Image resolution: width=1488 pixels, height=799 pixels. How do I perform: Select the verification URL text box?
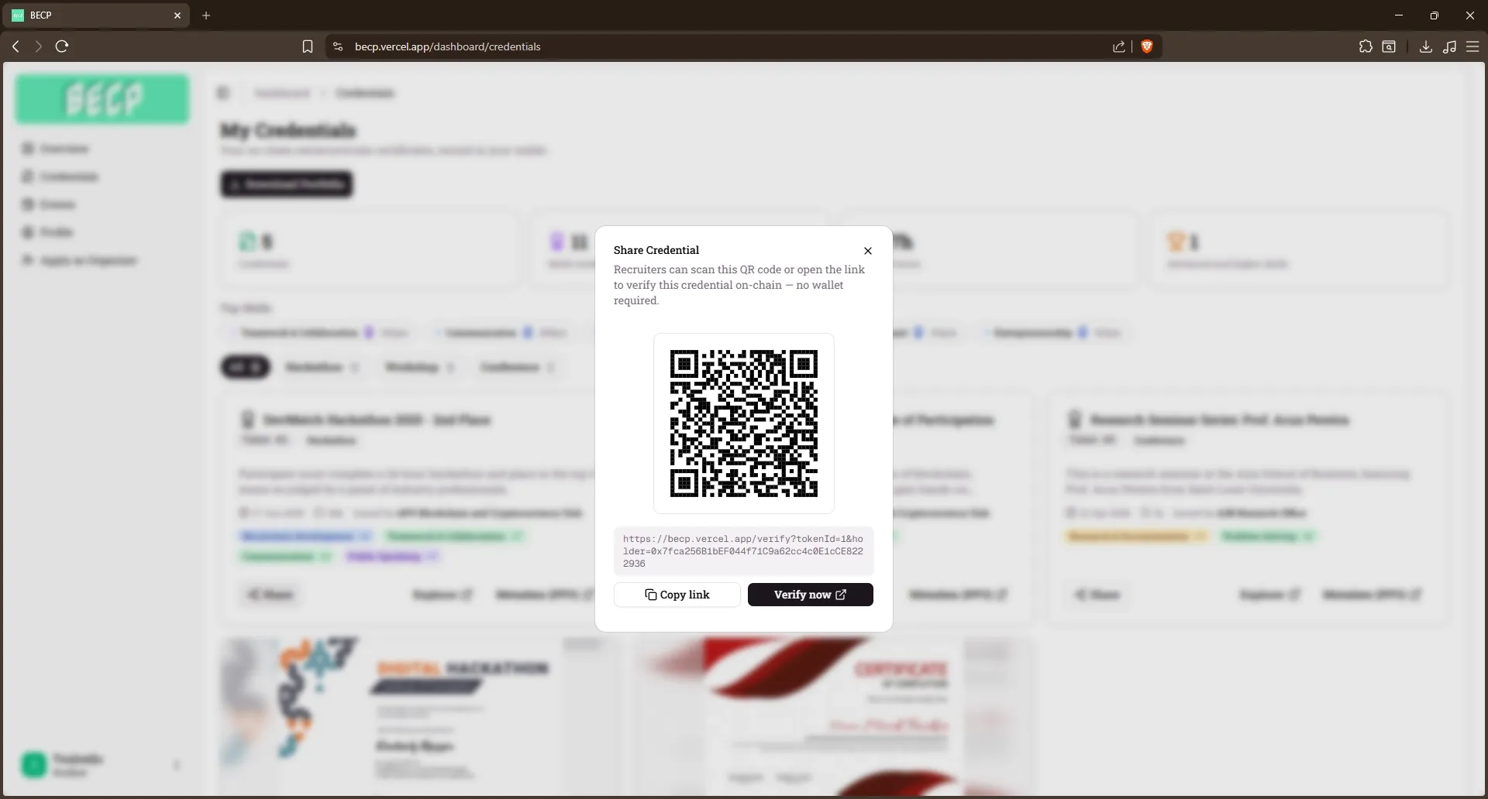744,551
